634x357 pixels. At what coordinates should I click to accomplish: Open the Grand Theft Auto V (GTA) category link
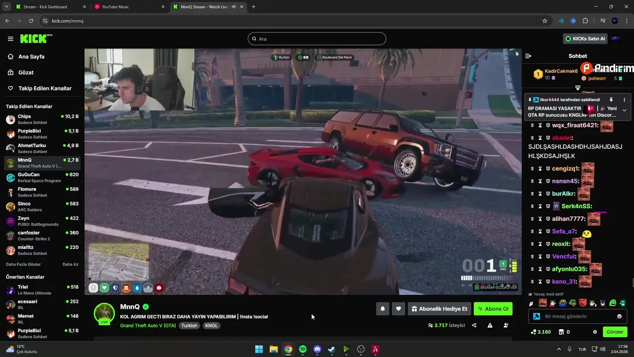(x=148, y=326)
